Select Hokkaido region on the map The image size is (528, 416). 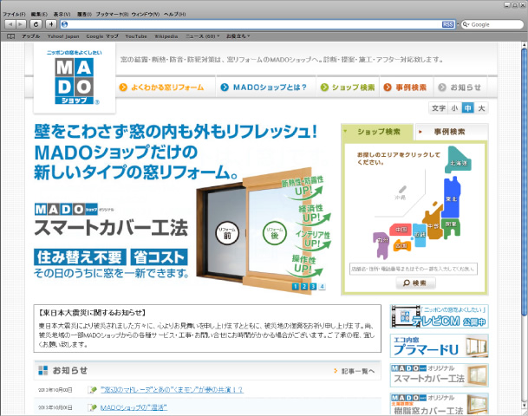pyautogui.click(x=458, y=159)
